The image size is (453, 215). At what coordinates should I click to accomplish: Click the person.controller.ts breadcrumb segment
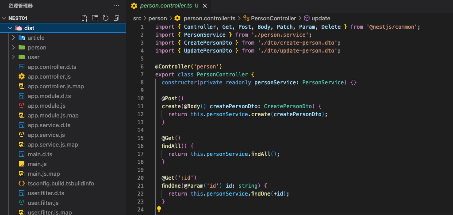pyautogui.click(x=209, y=19)
